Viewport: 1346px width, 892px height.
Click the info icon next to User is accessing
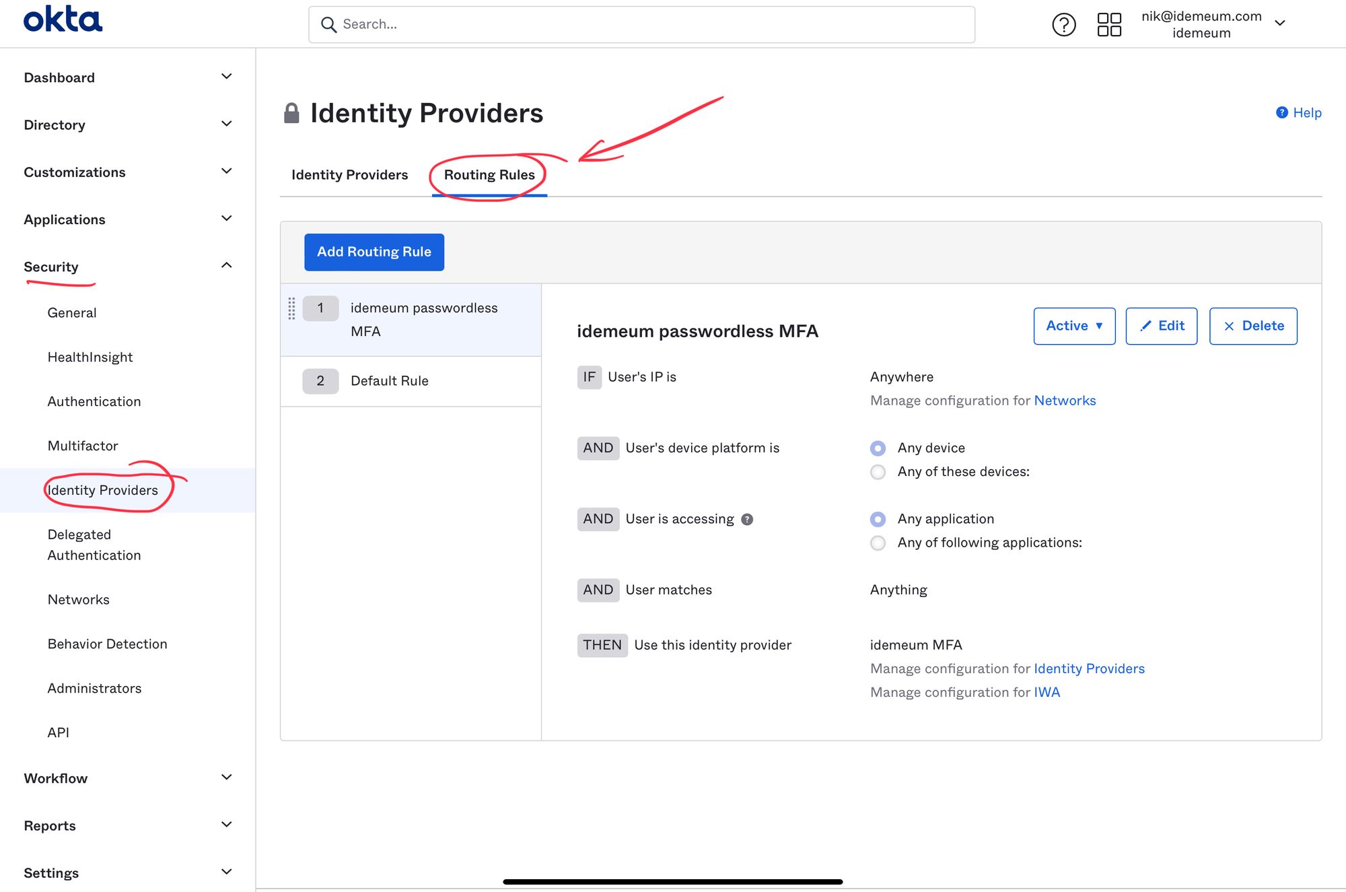point(747,519)
